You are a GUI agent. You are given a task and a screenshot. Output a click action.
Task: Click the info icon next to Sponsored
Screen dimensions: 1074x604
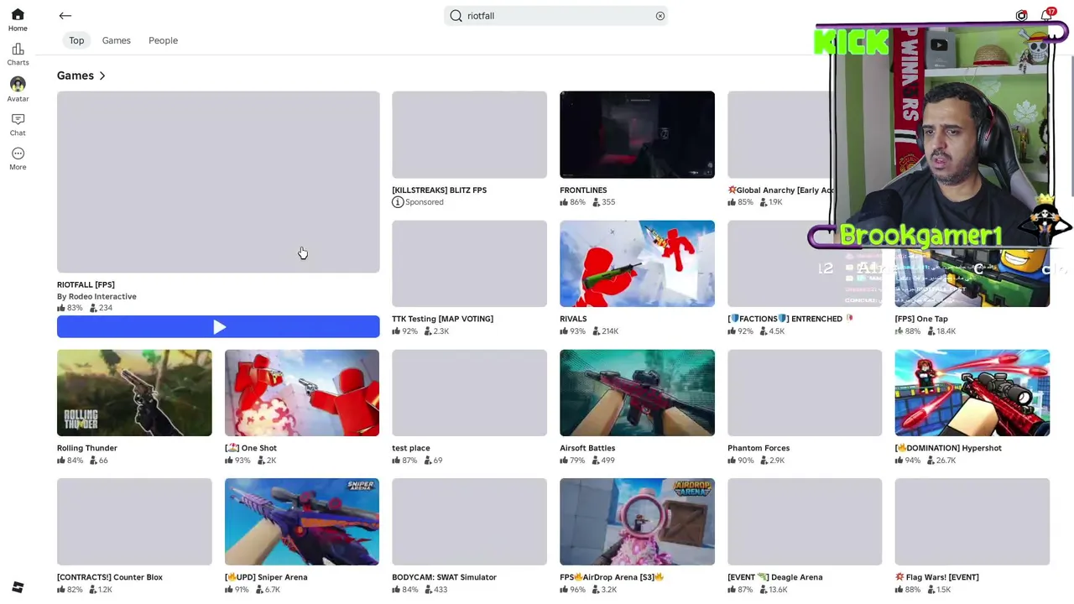tap(398, 202)
